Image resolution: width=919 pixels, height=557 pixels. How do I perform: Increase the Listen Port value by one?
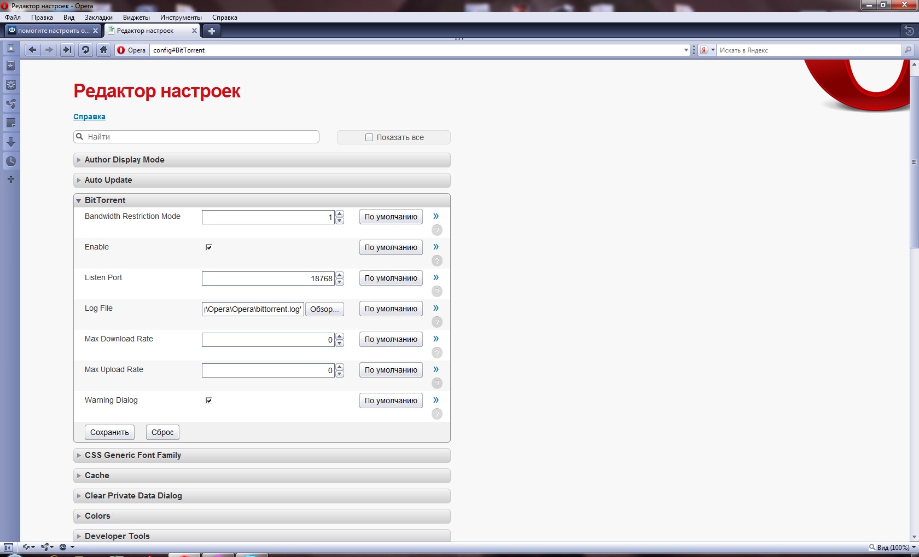pyautogui.click(x=340, y=275)
